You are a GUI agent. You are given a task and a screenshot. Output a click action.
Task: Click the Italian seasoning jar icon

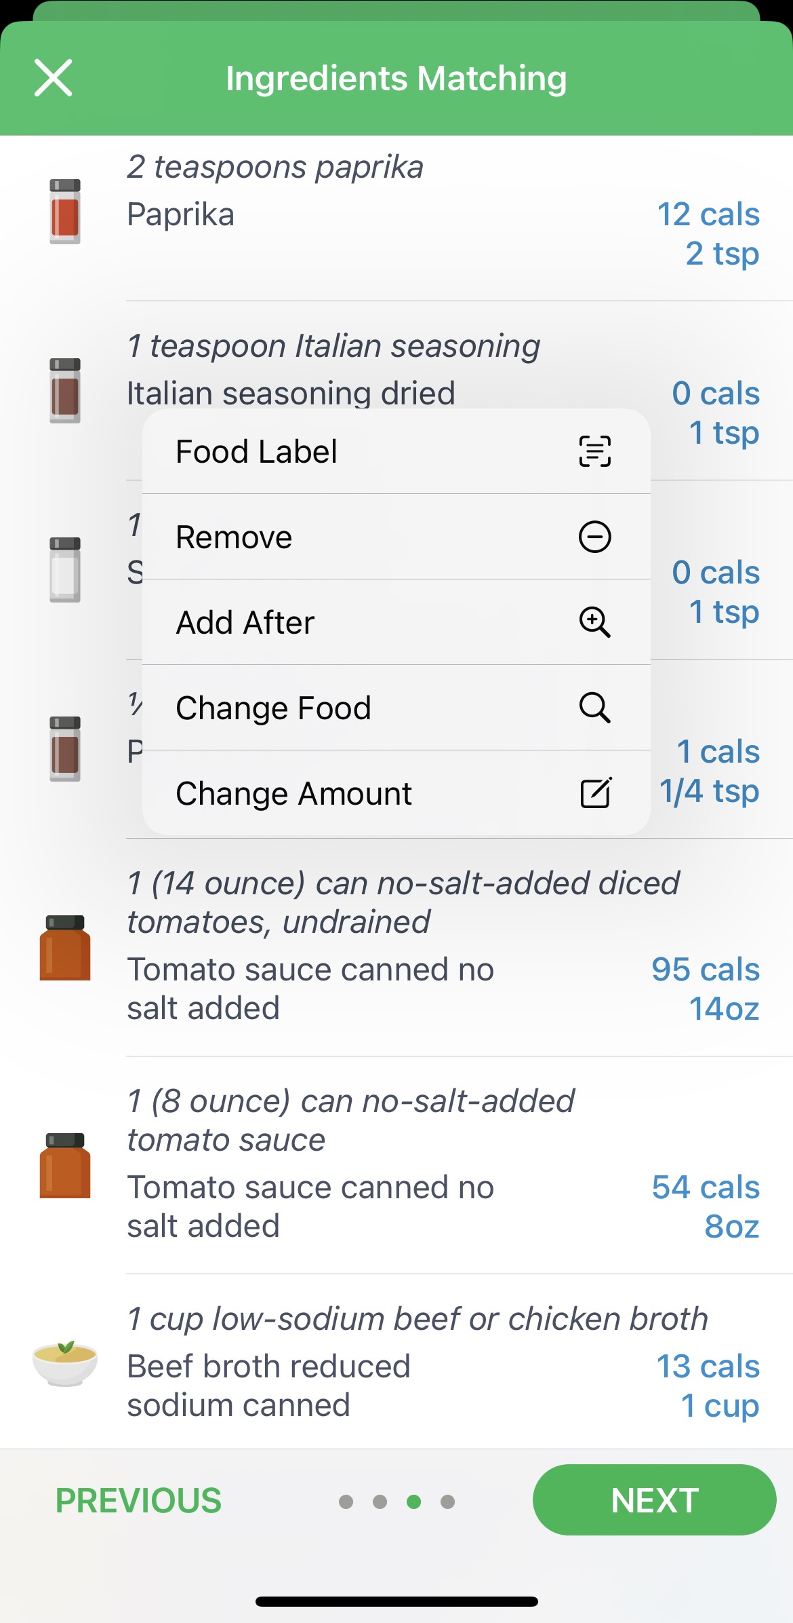click(65, 391)
